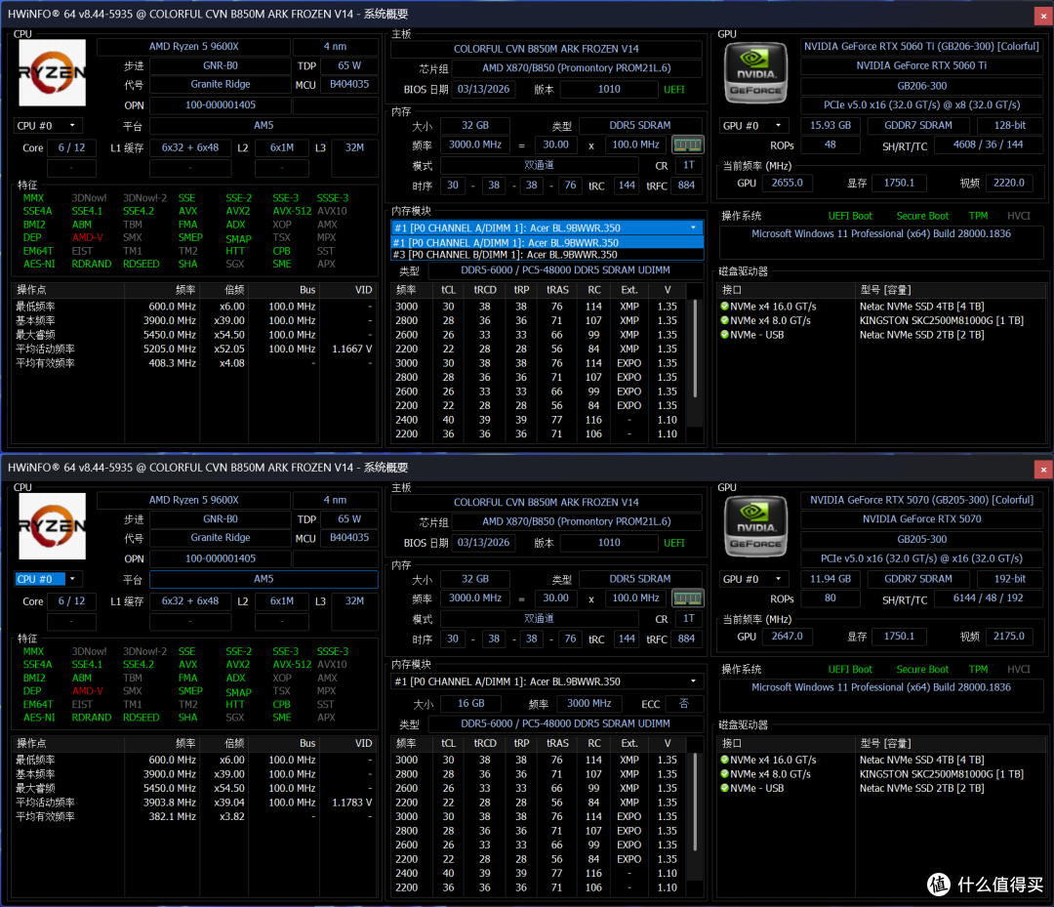Click the 15.93 GB video memory value
Viewport: 1054px width, 907px height.
831,126
